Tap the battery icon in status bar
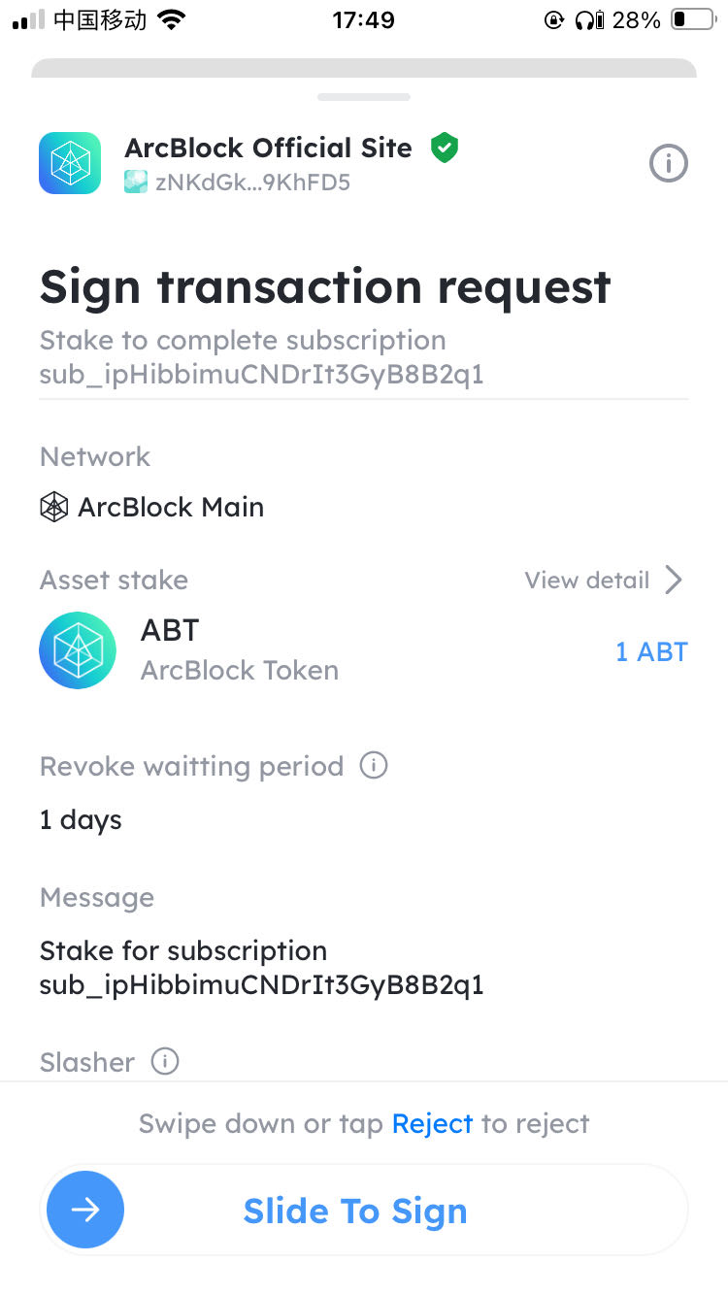 click(691, 20)
